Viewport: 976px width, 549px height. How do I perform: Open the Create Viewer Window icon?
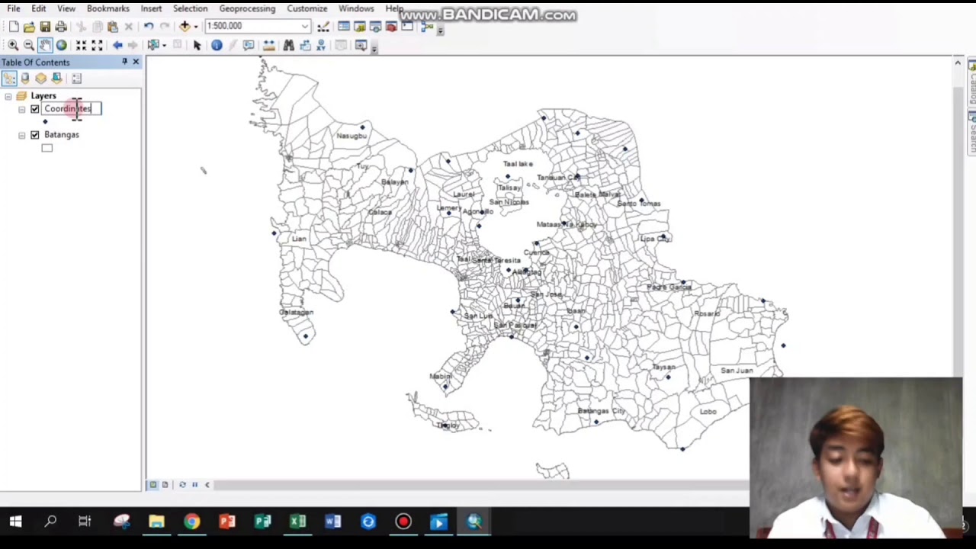361,45
